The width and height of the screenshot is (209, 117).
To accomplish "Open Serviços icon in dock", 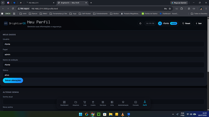I will [103, 103].
